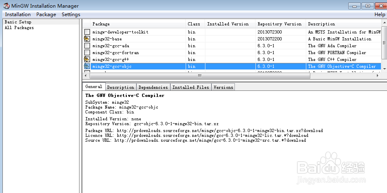This screenshot has width=387, height=193.
Task: Open the Versions tab
Action: [x=224, y=87]
